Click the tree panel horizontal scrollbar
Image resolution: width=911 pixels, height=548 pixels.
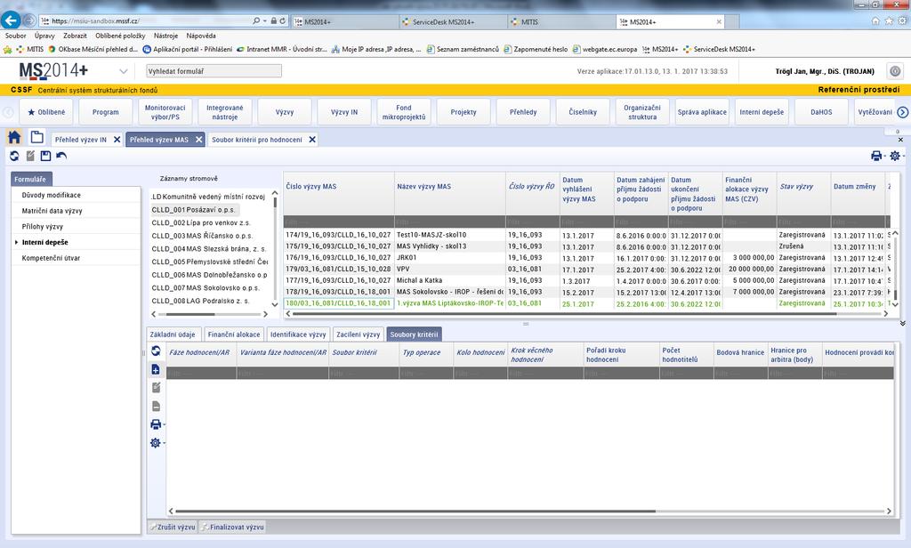tap(190, 314)
